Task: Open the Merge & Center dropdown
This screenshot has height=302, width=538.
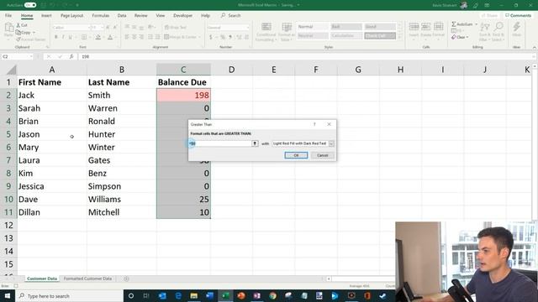Action: click(199, 37)
